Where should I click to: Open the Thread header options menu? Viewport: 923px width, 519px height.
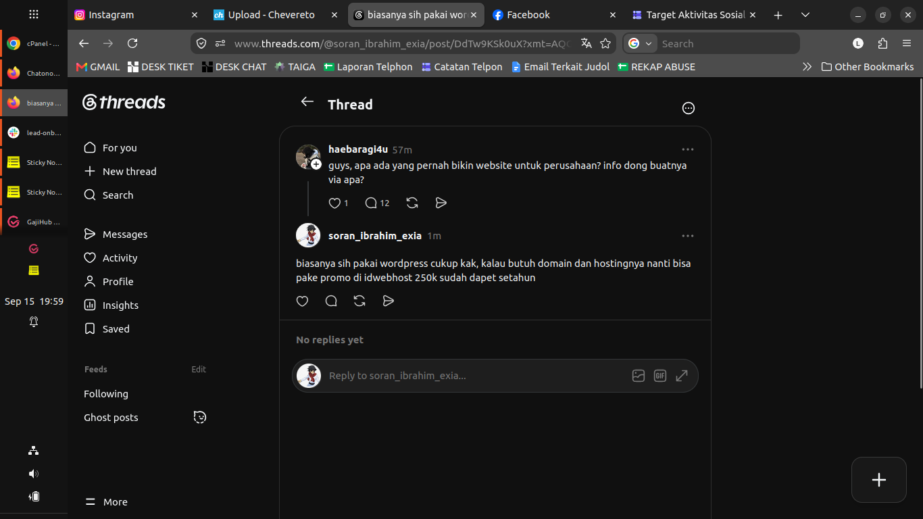(689, 108)
